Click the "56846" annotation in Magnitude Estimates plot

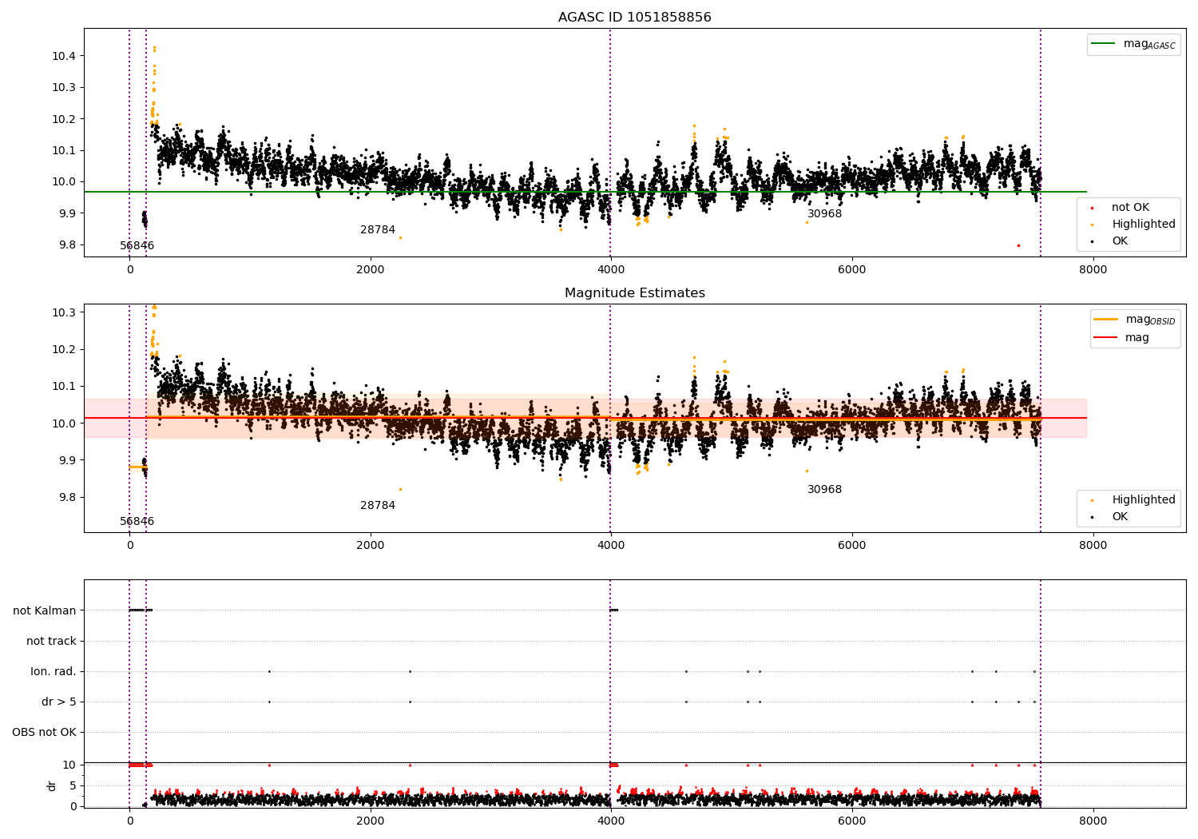coord(137,522)
